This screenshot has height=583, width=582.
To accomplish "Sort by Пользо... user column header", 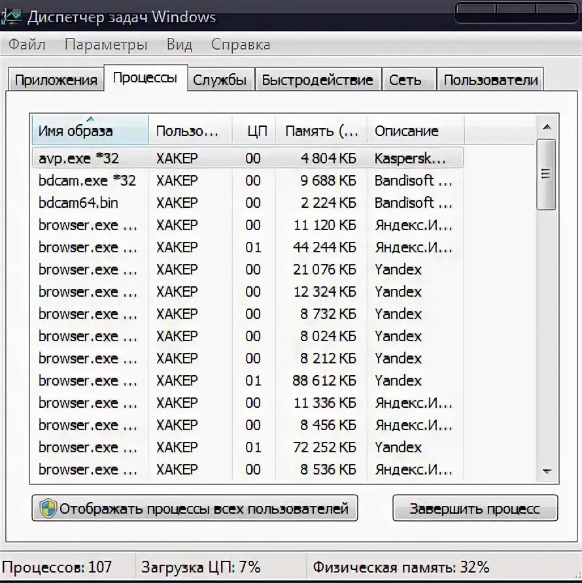I will tap(190, 130).
